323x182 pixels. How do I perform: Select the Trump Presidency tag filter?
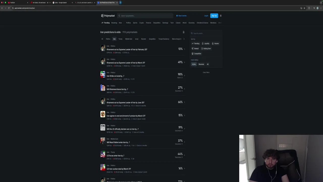pyautogui.click(x=164, y=39)
